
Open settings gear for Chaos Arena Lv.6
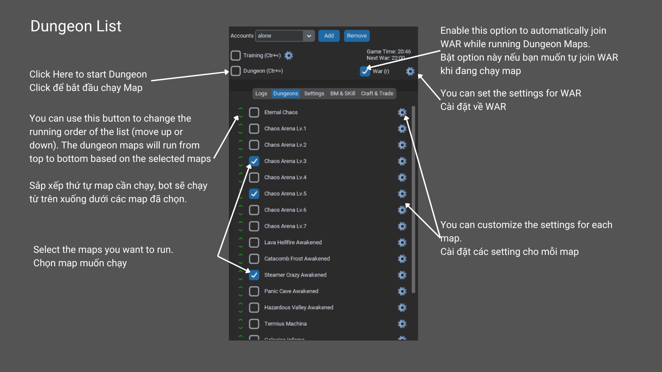click(x=402, y=210)
